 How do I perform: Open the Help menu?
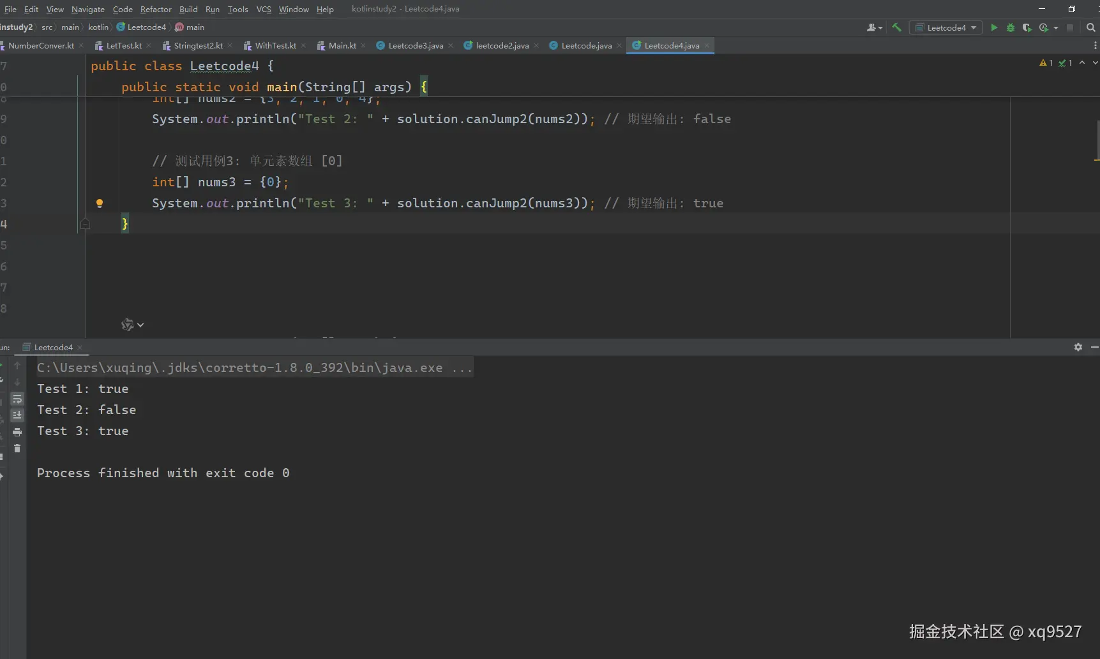click(x=325, y=9)
